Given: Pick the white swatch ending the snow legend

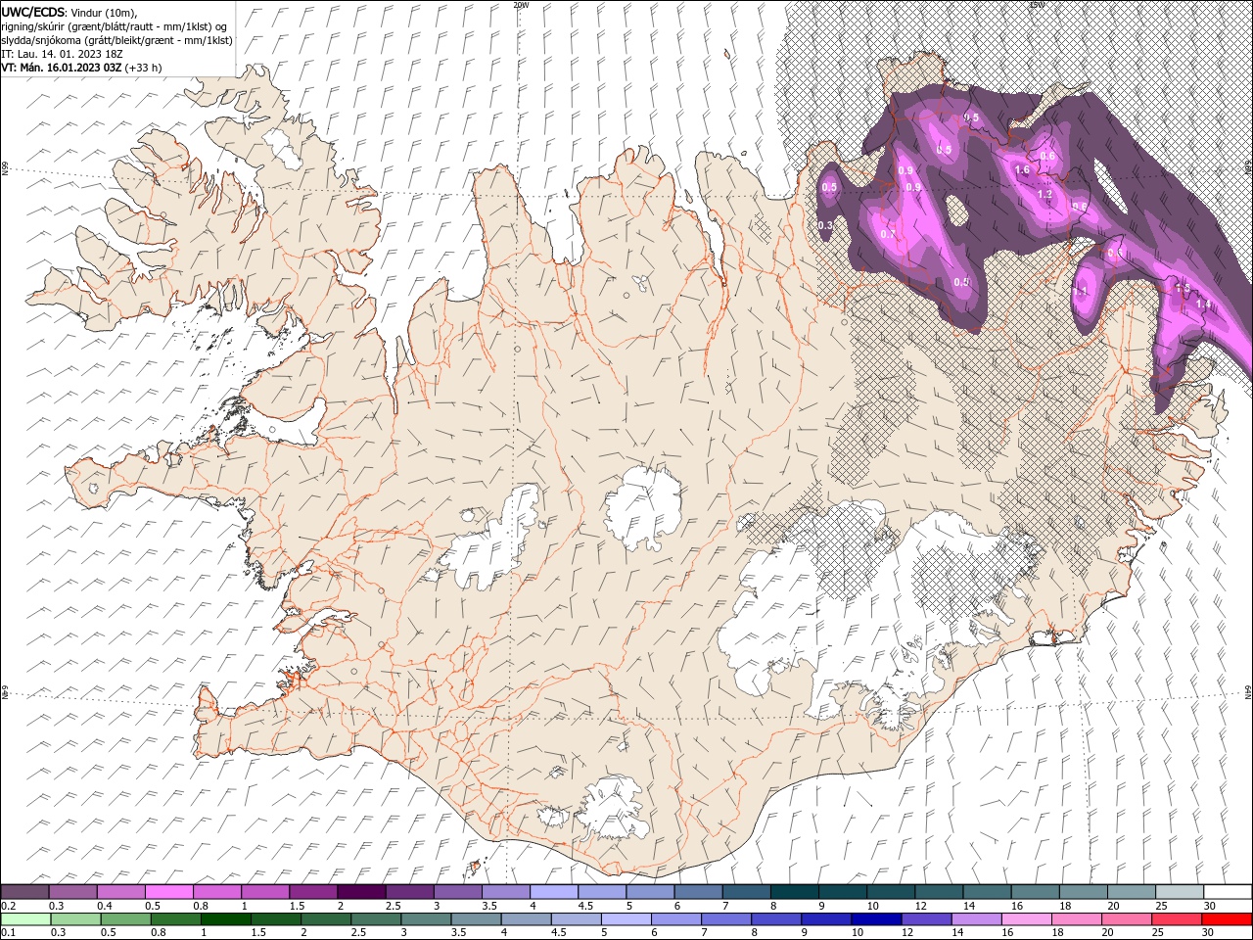Looking at the screenshot, I should 1227,892.
